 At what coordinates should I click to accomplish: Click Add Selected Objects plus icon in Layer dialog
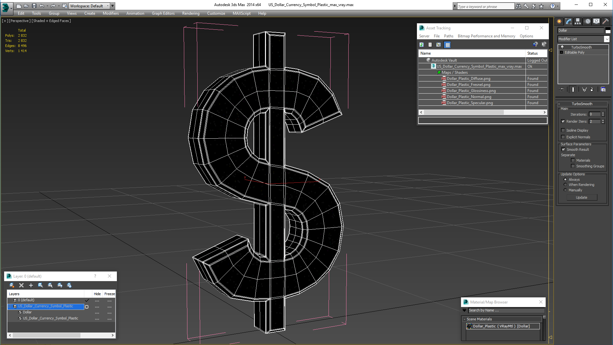pos(31,285)
